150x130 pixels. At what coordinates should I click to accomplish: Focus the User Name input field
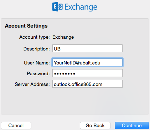click(87, 62)
